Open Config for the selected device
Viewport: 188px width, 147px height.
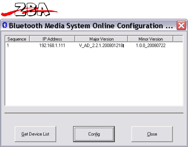click(94, 134)
